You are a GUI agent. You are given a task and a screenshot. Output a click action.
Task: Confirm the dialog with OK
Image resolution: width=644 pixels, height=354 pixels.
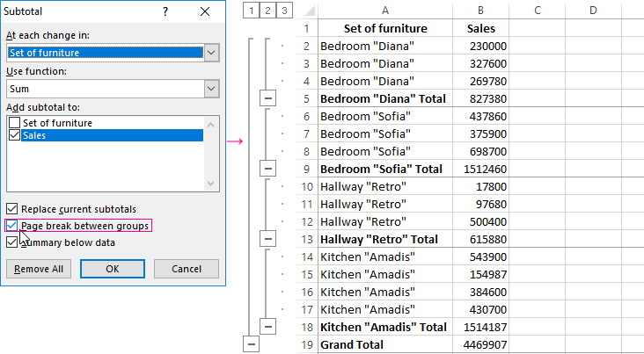[112, 269]
